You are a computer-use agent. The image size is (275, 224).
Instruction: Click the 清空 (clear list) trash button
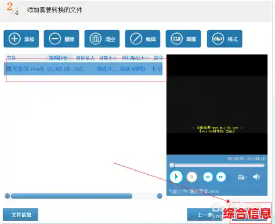tap(102, 39)
